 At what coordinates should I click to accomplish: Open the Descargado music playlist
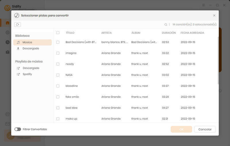coord(31,68)
